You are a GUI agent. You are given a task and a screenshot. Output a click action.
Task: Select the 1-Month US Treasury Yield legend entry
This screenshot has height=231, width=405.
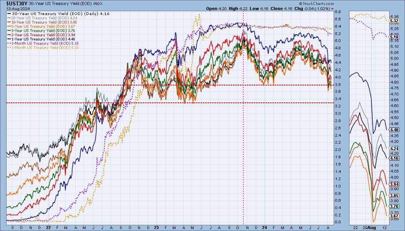point(43,47)
